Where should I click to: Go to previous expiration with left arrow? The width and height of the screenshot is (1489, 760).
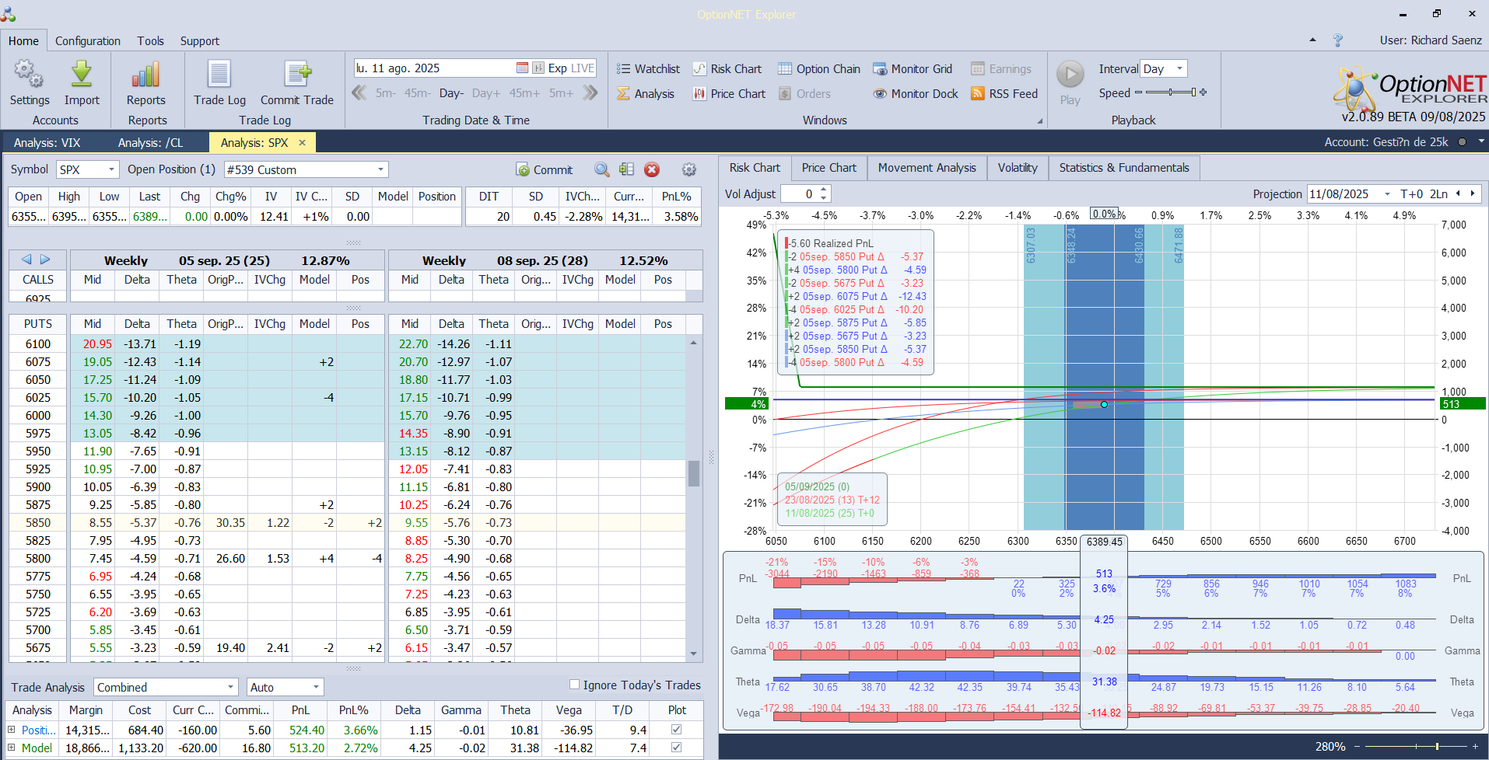click(27, 260)
